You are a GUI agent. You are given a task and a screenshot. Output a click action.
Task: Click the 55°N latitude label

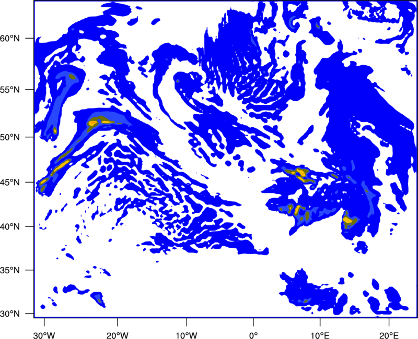[x=10, y=90]
